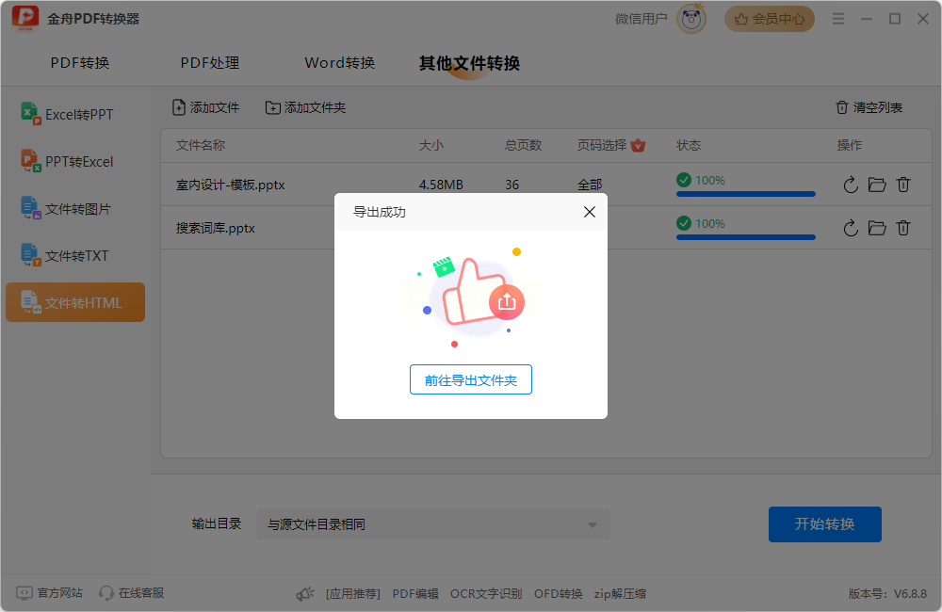This screenshot has height=612, width=942.
Task: Open the hamburger menu icon
Action: tap(838, 19)
